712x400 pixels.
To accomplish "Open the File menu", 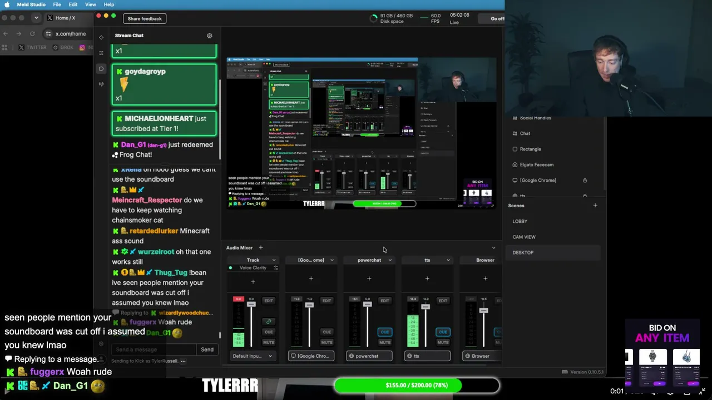I will [x=57, y=4].
